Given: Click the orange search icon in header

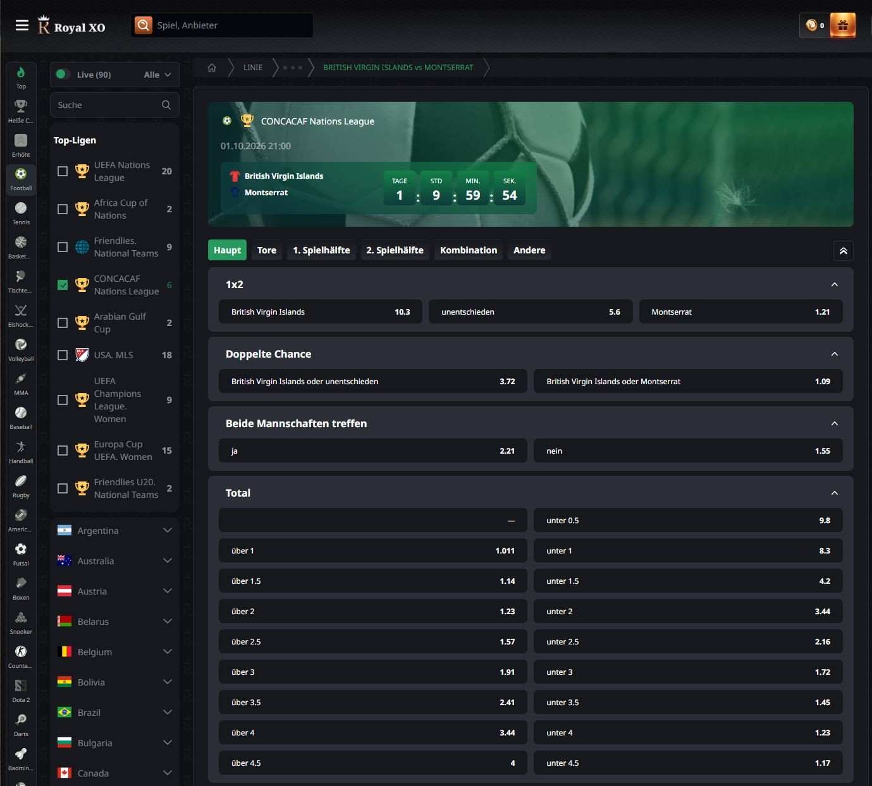Looking at the screenshot, I should coord(144,25).
